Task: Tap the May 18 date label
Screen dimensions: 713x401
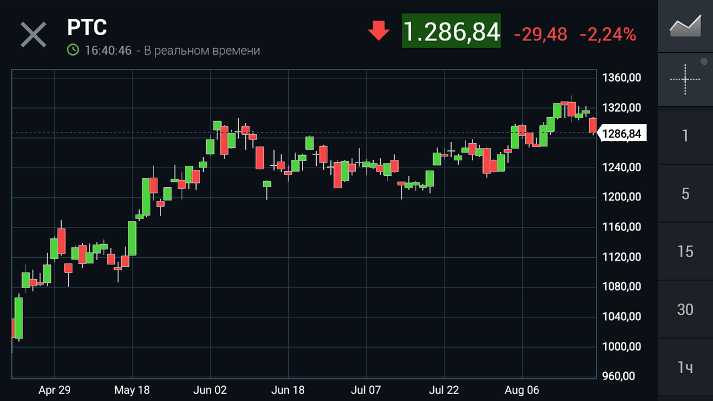Action: 132,390
